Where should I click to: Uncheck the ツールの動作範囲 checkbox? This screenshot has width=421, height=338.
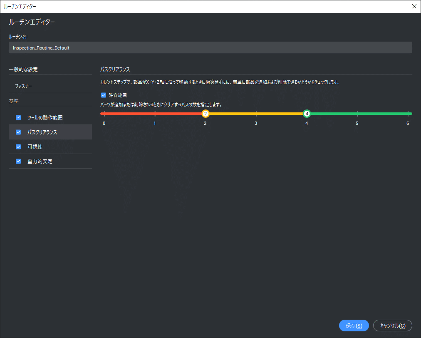point(18,117)
